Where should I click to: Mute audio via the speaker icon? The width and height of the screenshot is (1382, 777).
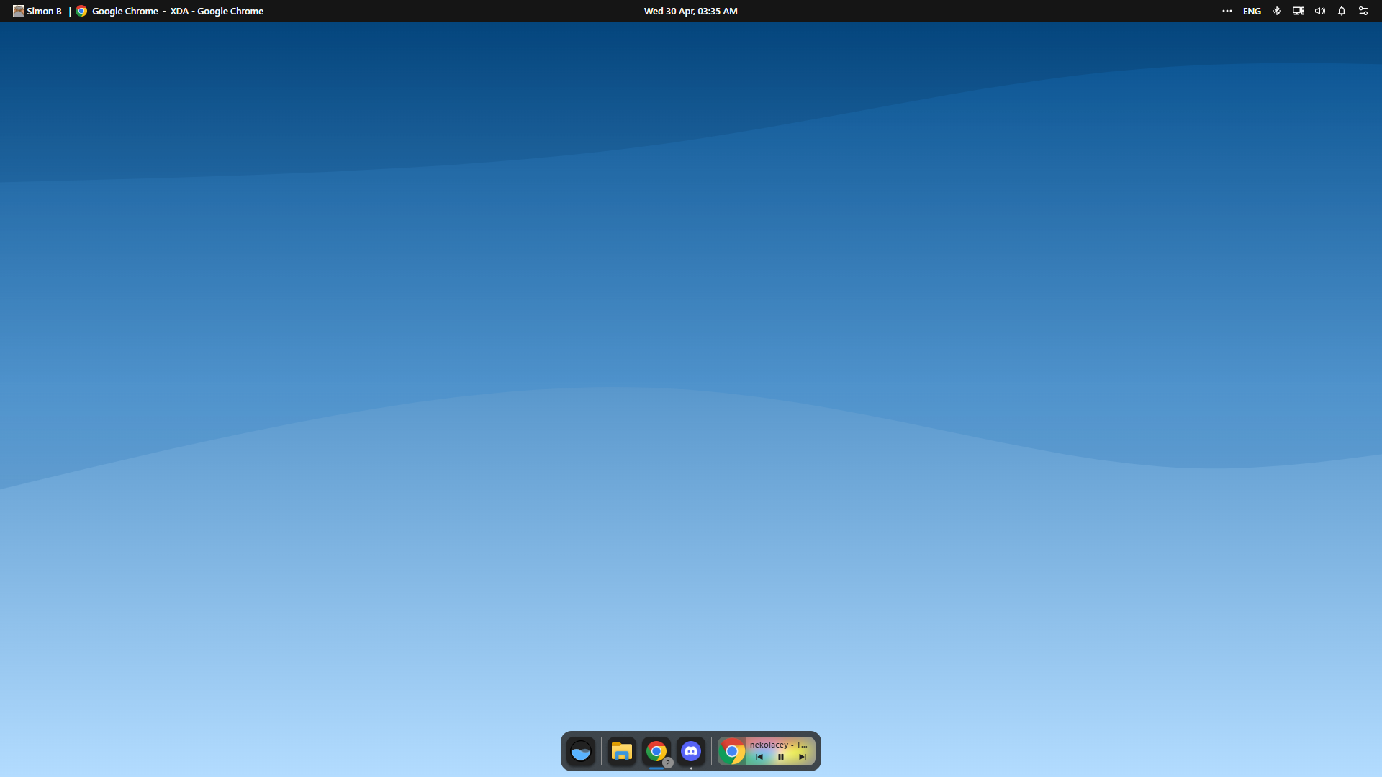pos(1319,11)
